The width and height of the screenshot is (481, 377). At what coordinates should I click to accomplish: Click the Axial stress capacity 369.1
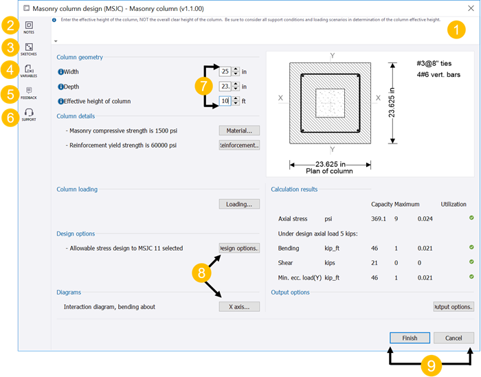click(379, 219)
